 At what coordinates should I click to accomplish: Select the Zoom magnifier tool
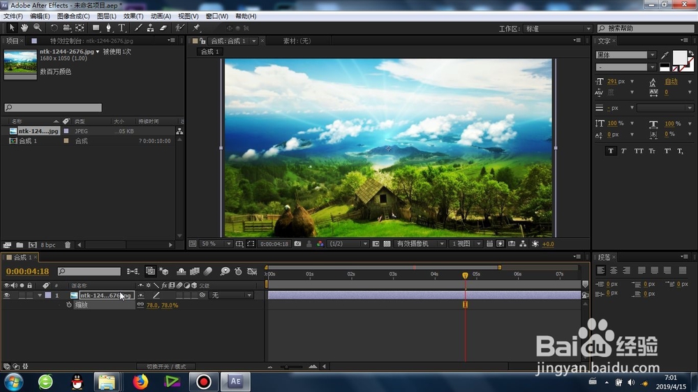(x=38, y=28)
